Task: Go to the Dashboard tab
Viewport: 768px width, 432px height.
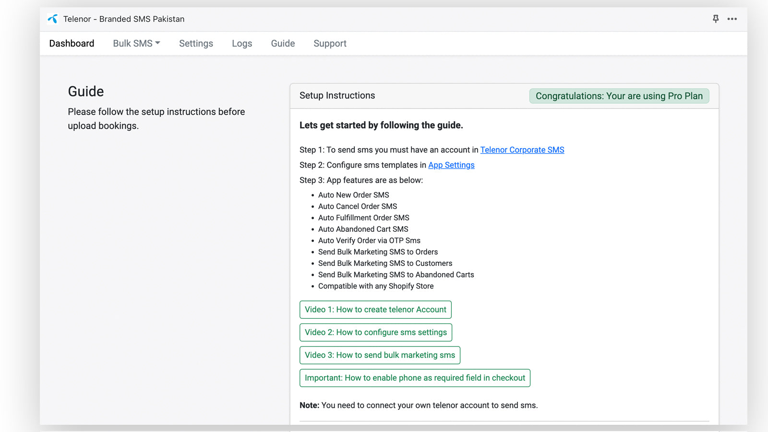Action: tap(72, 43)
